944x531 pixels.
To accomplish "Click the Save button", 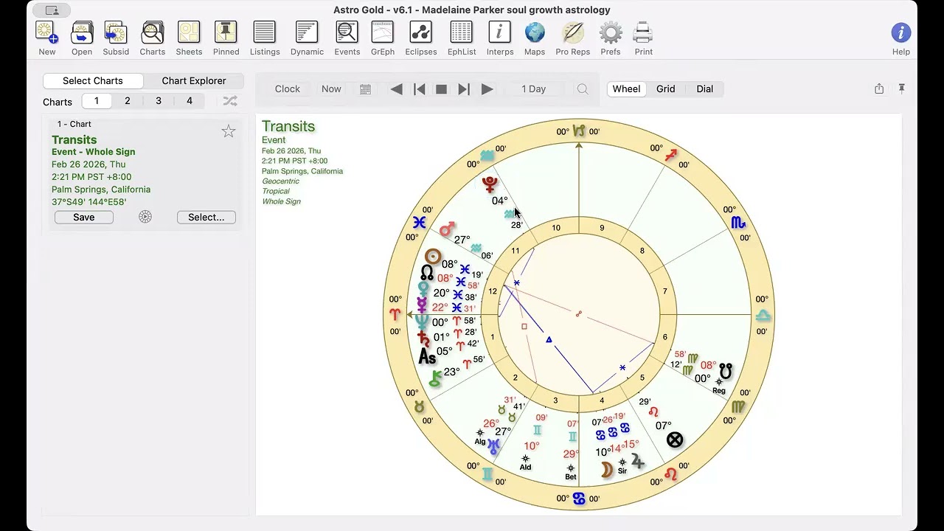I will point(84,217).
